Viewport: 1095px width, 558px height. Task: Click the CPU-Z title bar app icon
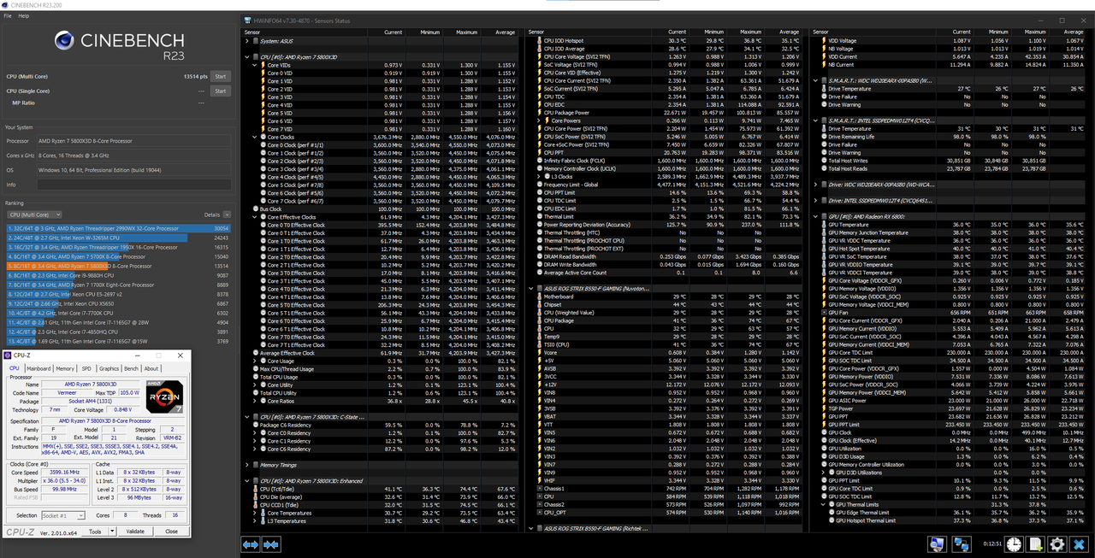point(9,355)
